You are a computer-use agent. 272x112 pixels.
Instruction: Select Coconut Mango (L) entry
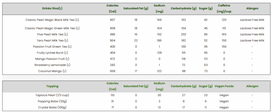click(x=52, y=71)
